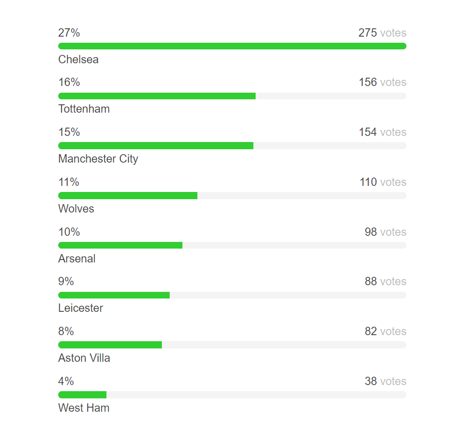Click the Aston Villa result bar
This screenshot has width=463, height=430.
pos(110,345)
